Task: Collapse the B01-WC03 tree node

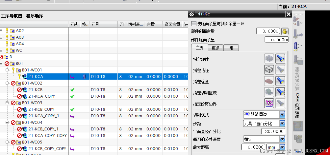Action: [7, 103]
